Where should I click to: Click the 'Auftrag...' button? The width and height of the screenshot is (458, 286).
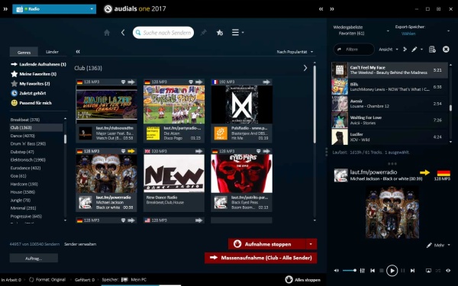coord(34,259)
